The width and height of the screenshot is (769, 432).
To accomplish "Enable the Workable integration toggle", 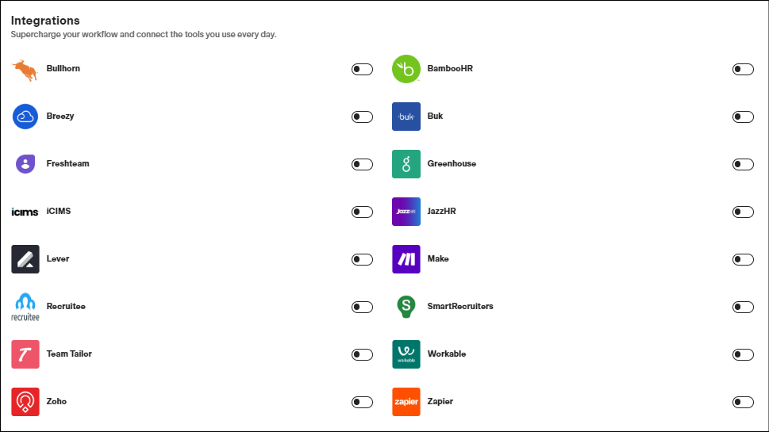I will [743, 354].
